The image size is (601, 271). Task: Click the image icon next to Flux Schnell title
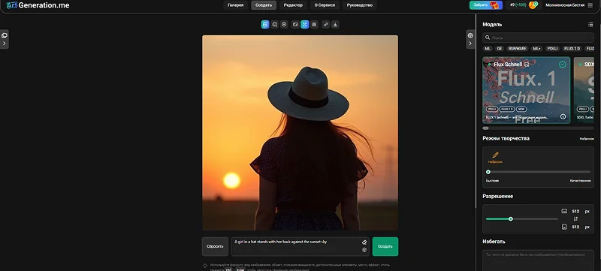pos(527,65)
